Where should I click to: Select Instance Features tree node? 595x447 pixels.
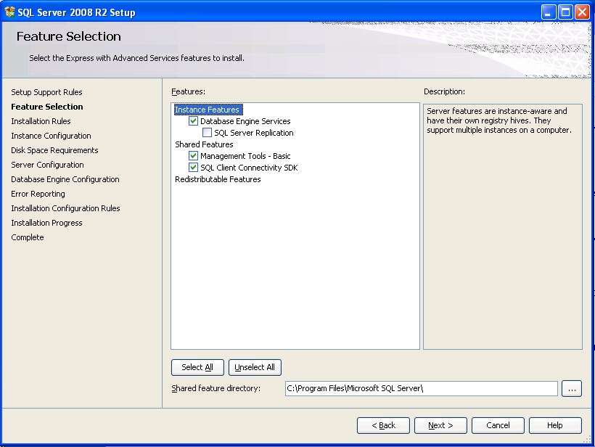(207, 110)
